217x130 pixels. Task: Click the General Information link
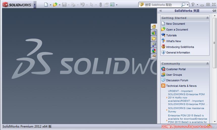tap(178, 53)
